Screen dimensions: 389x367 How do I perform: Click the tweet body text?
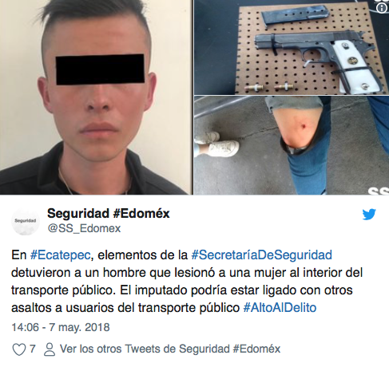[187, 282]
